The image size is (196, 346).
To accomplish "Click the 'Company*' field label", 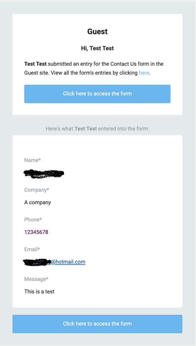I will pos(37,190).
